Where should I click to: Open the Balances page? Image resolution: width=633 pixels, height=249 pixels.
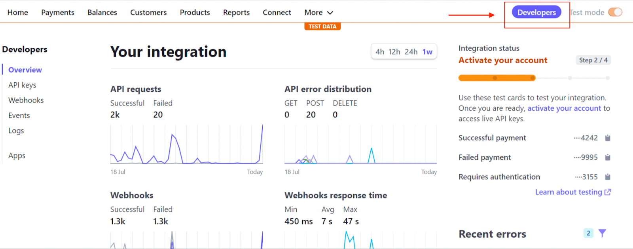[x=102, y=12]
